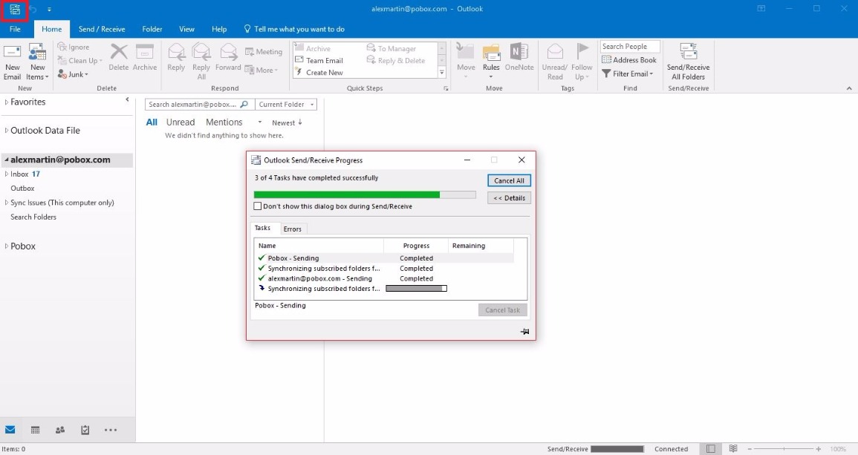This screenshot has width=858, height=455.
Task: Collapse the alexmartin@pobox.com account
Action: [x=7, y=160]
